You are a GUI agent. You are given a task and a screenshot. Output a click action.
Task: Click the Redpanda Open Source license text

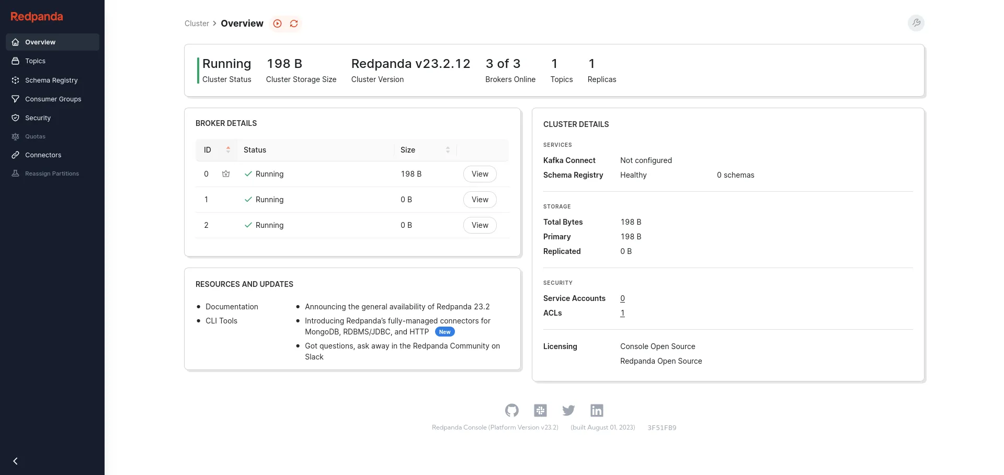pos(661,361)
